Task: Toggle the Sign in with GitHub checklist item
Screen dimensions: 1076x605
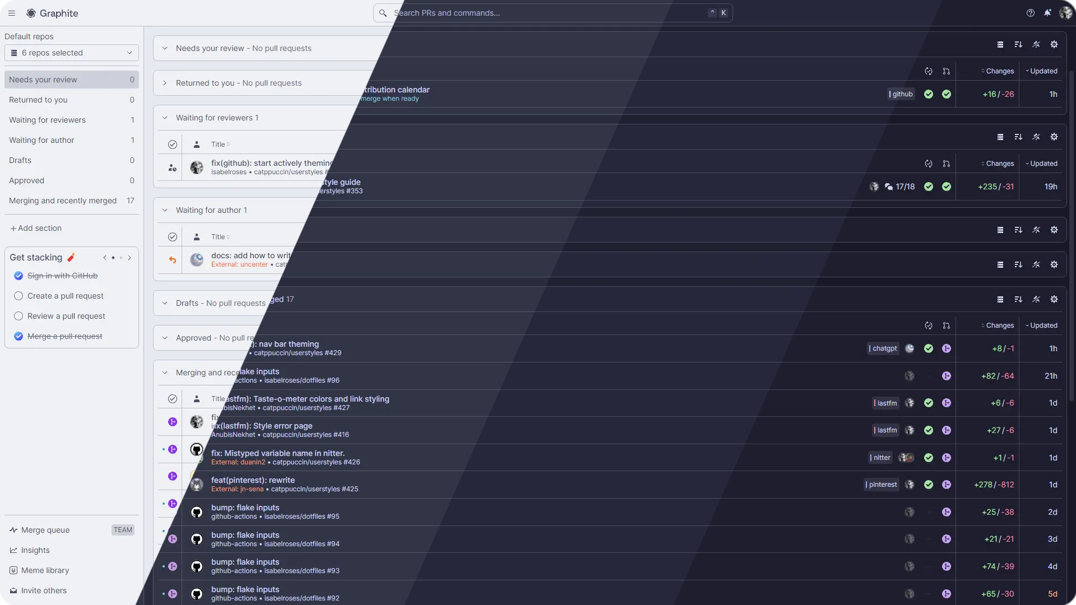Action: coord(18,276)
